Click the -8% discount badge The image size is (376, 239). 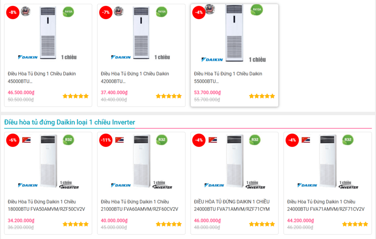coord(13,12)
